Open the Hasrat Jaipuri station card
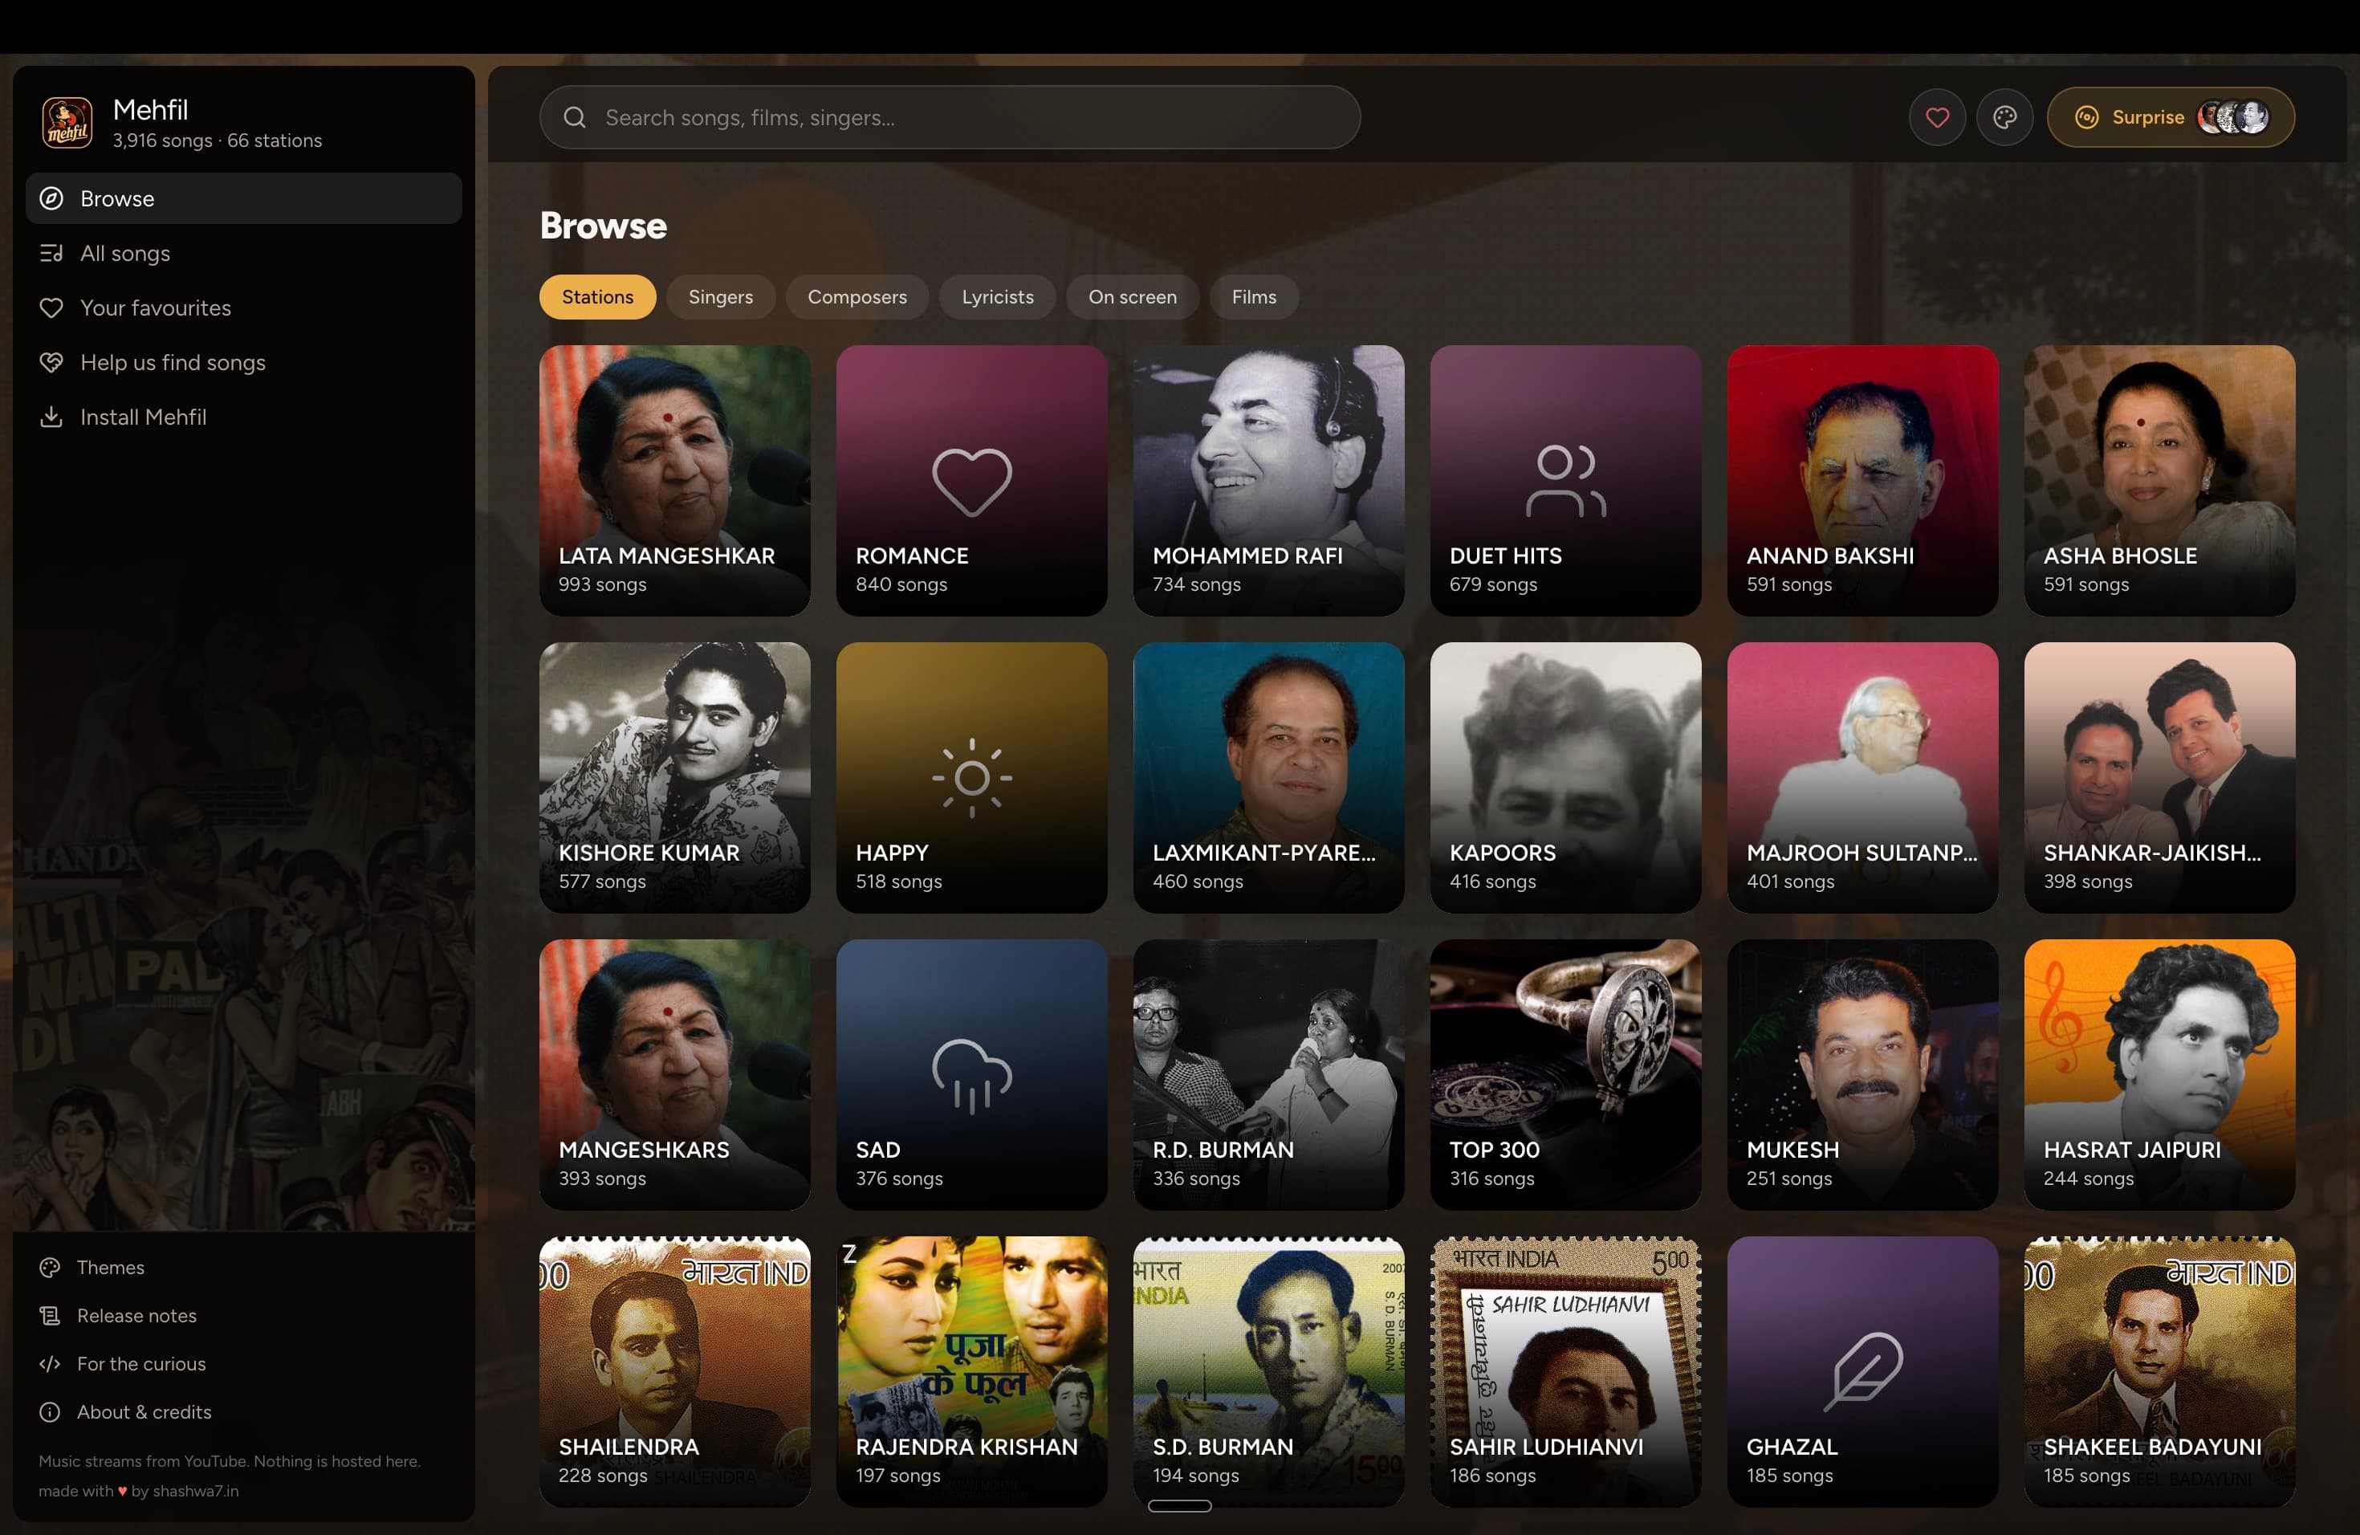The height and width of the screenshot is (1535, 2360). tap(2159, 1075)
